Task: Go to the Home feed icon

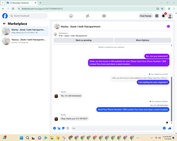Action: coord(71,16)
